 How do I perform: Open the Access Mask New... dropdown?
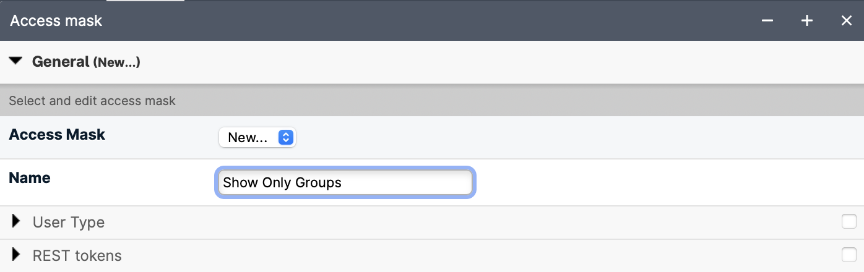257,137
